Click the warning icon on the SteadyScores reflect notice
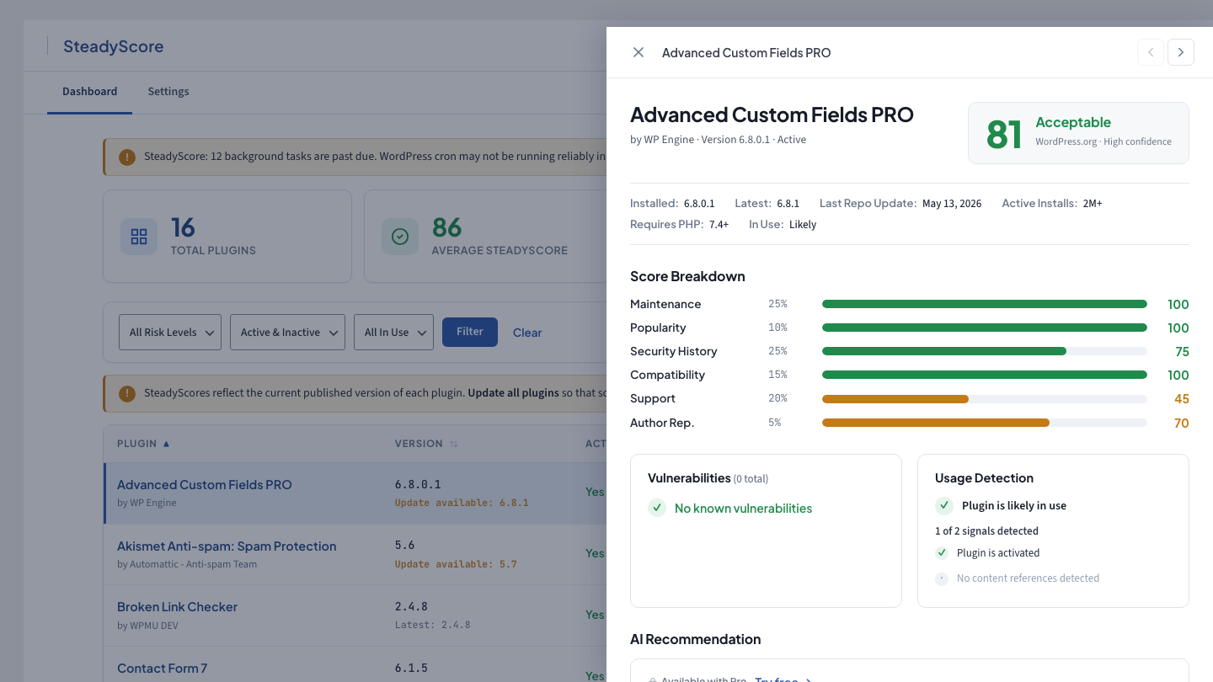 (x=127, y=393)
